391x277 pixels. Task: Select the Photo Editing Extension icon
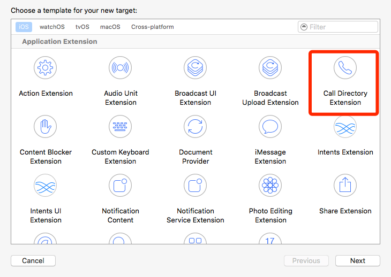270,186
